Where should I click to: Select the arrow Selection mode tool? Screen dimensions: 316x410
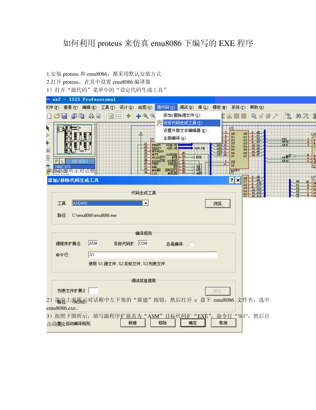(x=48, y=128)
